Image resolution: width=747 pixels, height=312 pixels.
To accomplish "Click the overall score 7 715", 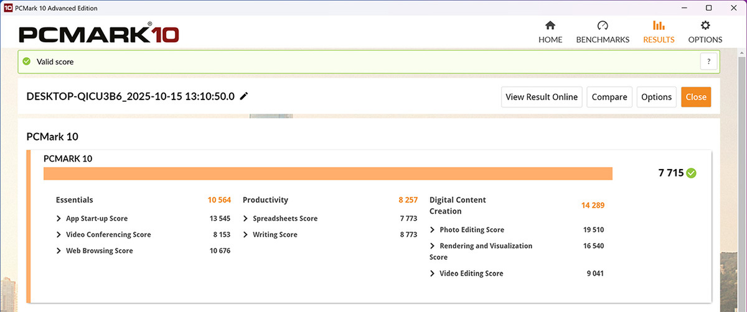I will pyautogui.click(x=670, y=173).
